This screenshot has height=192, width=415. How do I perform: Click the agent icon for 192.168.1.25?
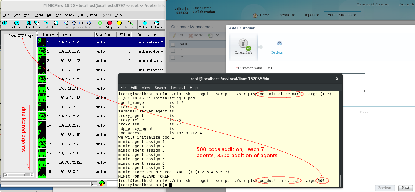click(42, 51)
